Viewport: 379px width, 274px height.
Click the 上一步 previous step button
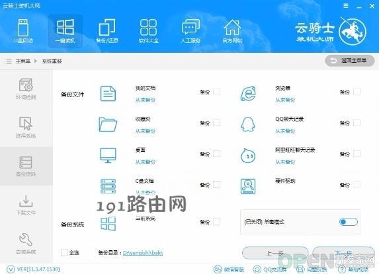tap(275, 253)
